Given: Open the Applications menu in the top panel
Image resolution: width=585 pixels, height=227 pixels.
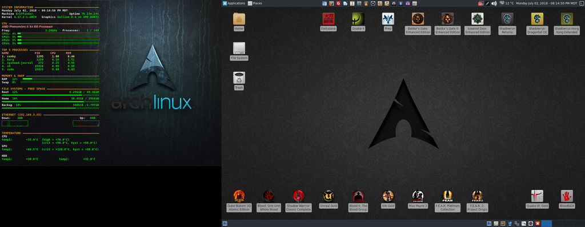Looking at the screenshot, I should [x=234, y=3].
